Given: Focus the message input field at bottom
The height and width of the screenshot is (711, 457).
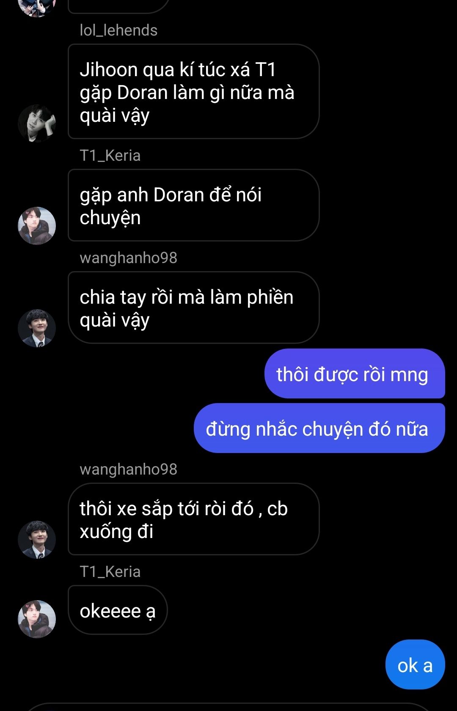Looking at the screenshot, I should click(228, 707).
